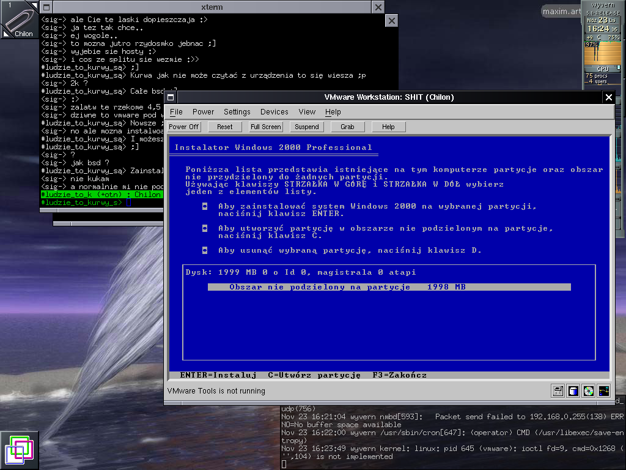Click the overlapping-squares dock icon at bottom left
626x470 pixels.
(19, 450)
